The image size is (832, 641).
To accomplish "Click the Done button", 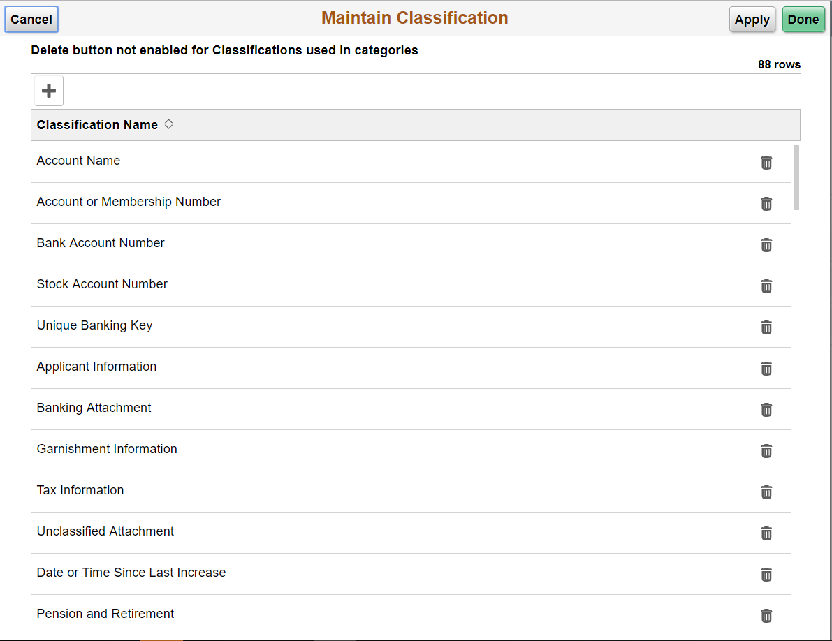I will pyautogui.click(x=803, y=19).
